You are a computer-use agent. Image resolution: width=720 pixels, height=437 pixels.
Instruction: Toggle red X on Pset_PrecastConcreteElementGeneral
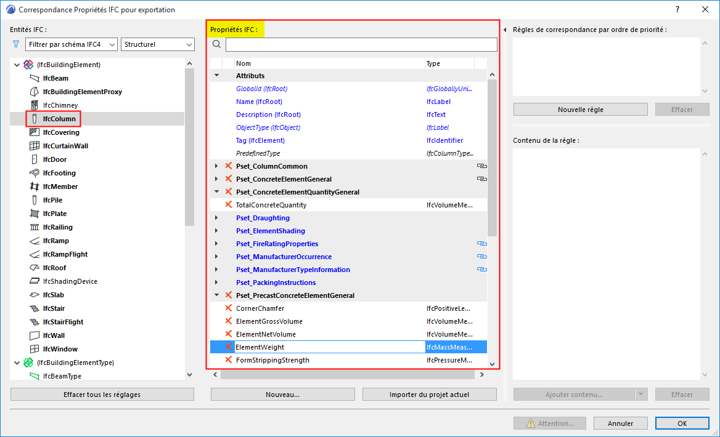pos(229,295)
